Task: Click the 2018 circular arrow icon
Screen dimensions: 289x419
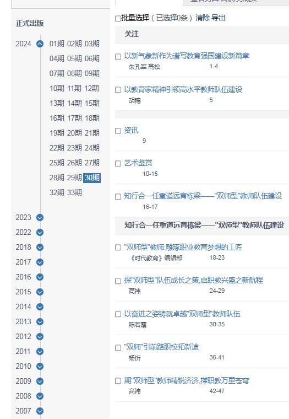Action: [x=40, y=247]
